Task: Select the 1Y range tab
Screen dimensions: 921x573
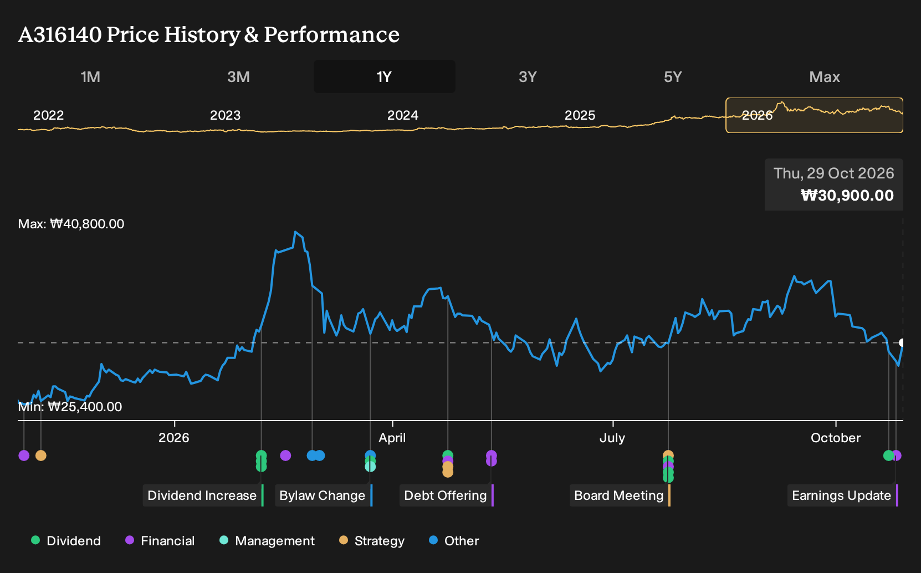Action: (385, 76)
